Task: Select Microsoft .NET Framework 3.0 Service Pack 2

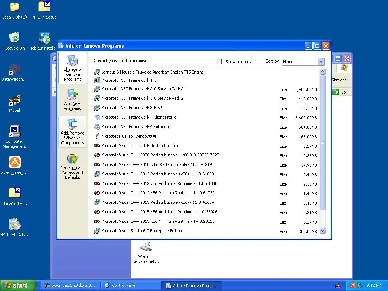Action: pyautogui.click(x=206, y=98)
